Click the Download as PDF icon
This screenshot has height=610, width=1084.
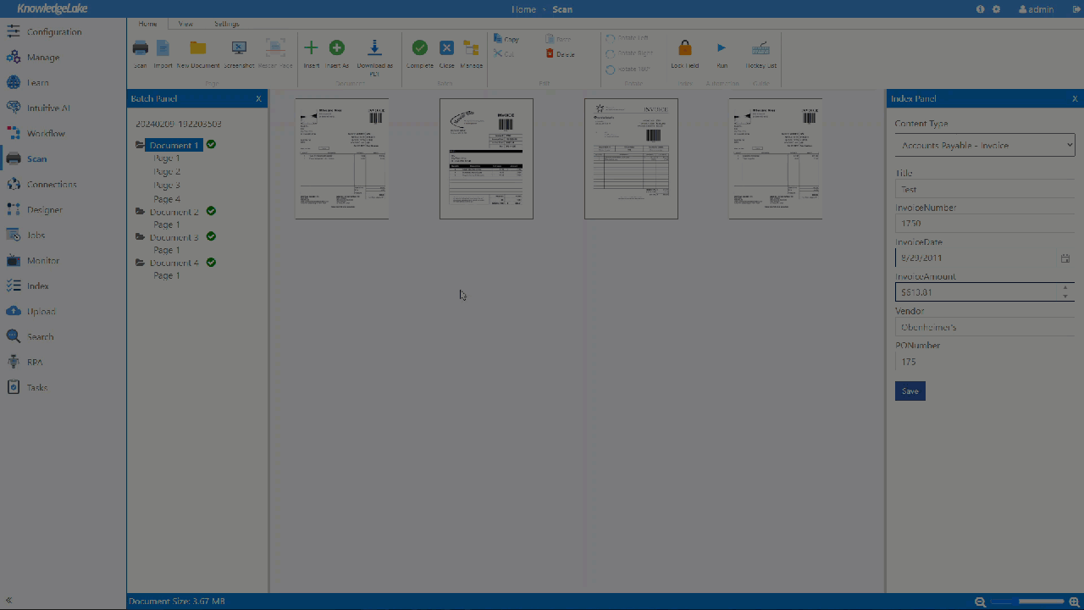(x=374, y=51)
